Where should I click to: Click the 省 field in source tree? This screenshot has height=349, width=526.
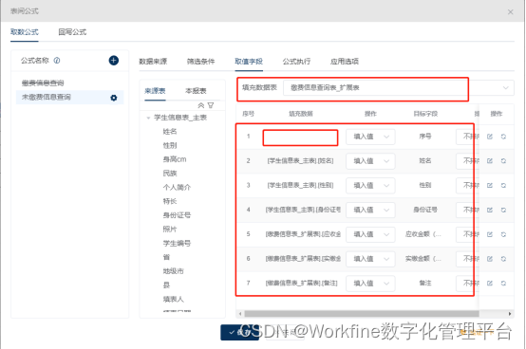(166, 257)
